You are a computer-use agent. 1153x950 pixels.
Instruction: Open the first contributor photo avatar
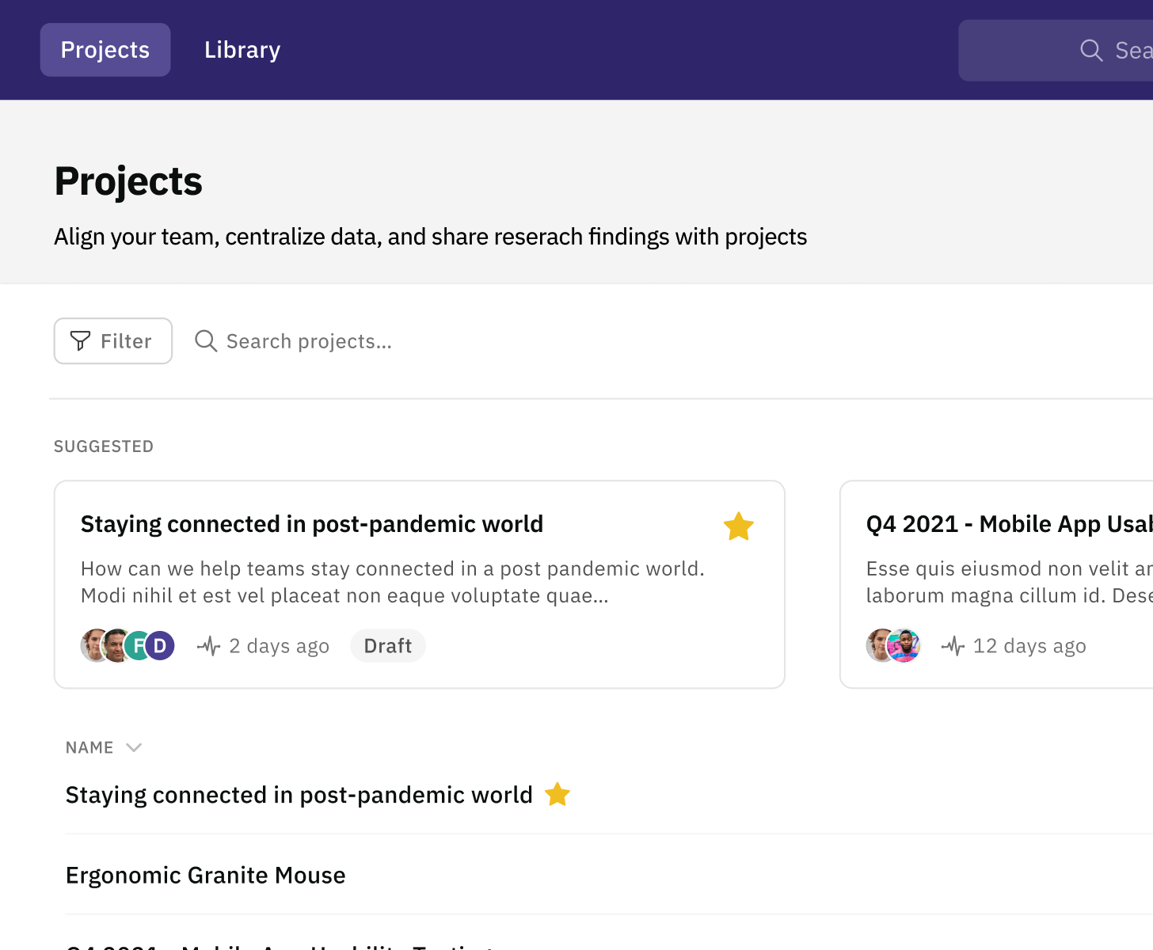tap(91, 645)
